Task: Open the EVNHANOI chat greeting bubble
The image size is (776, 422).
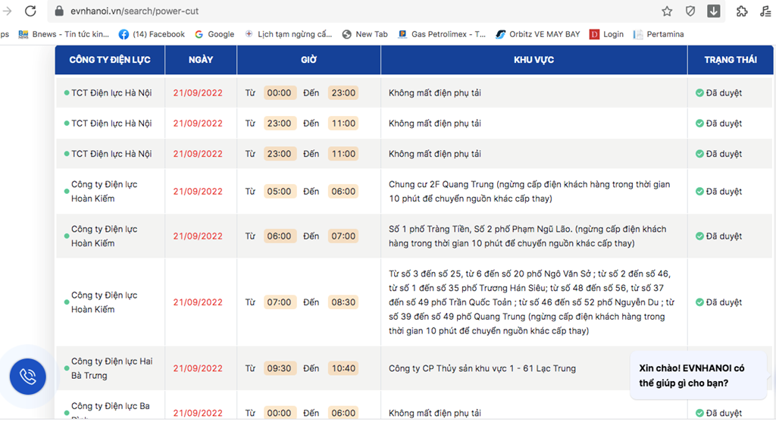Action: (698, 376)
